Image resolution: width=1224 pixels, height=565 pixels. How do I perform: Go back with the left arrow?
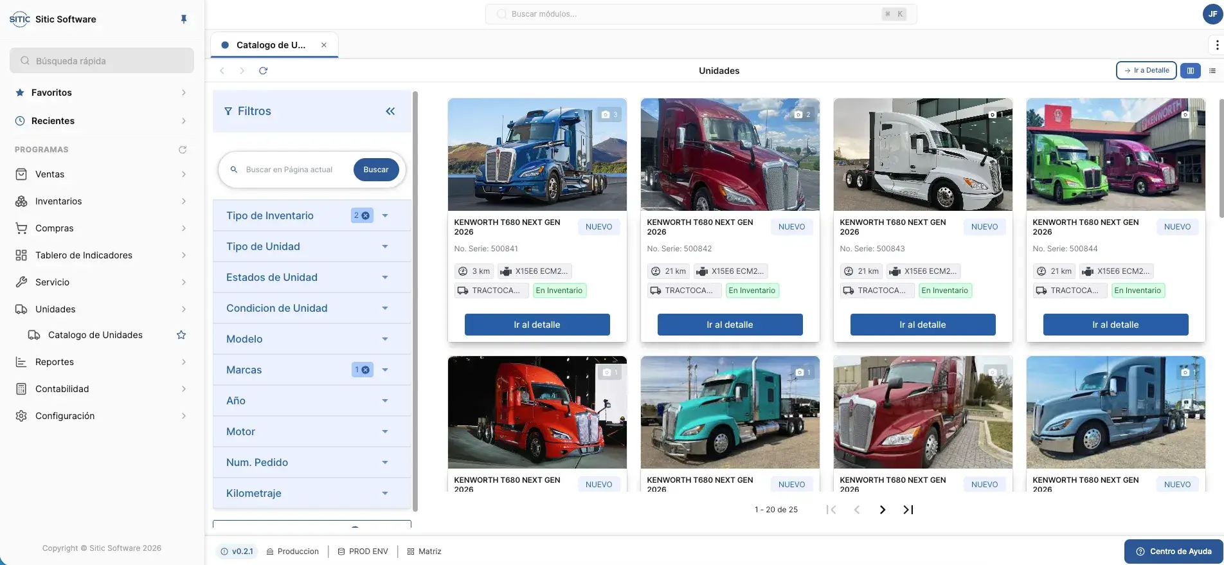[x=222, y=71]
